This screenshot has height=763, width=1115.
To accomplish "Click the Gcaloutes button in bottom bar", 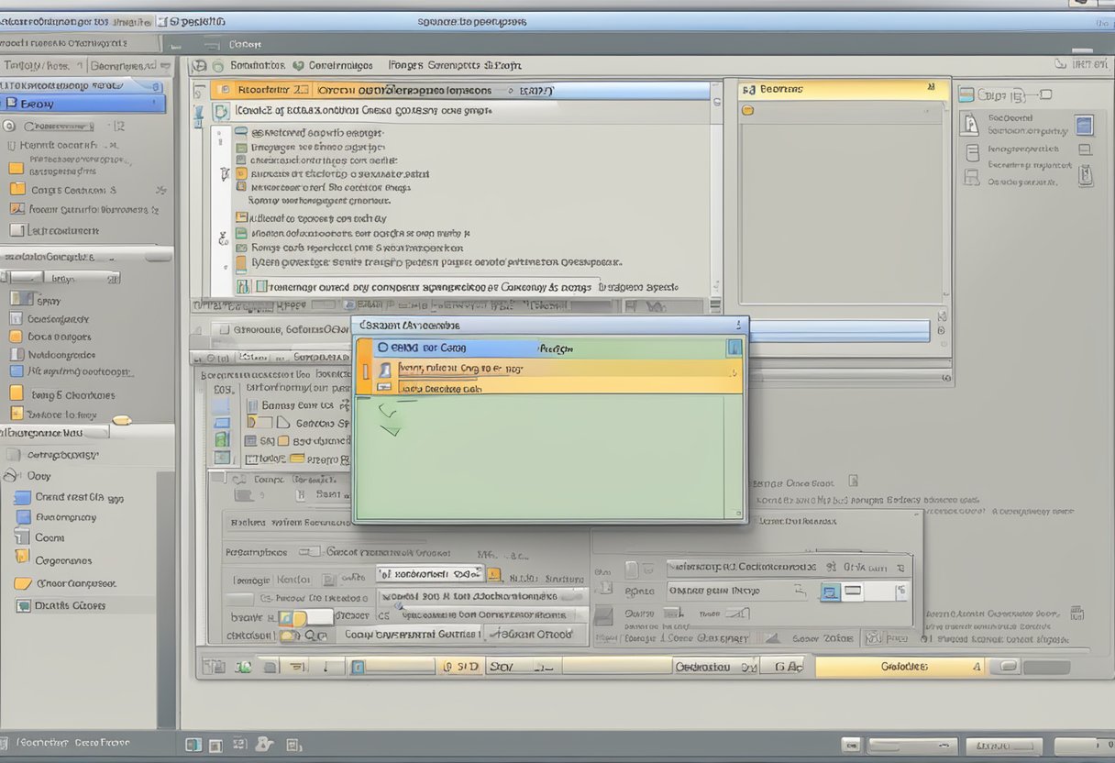I will [x=903, y=667].
